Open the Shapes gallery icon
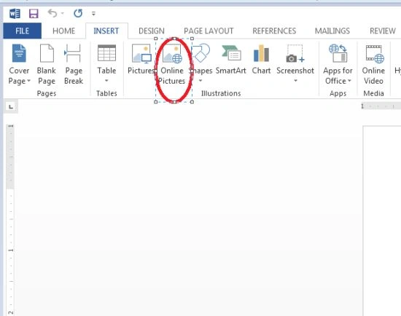Viewport: 401px width, 316px height. coord(200,53)
